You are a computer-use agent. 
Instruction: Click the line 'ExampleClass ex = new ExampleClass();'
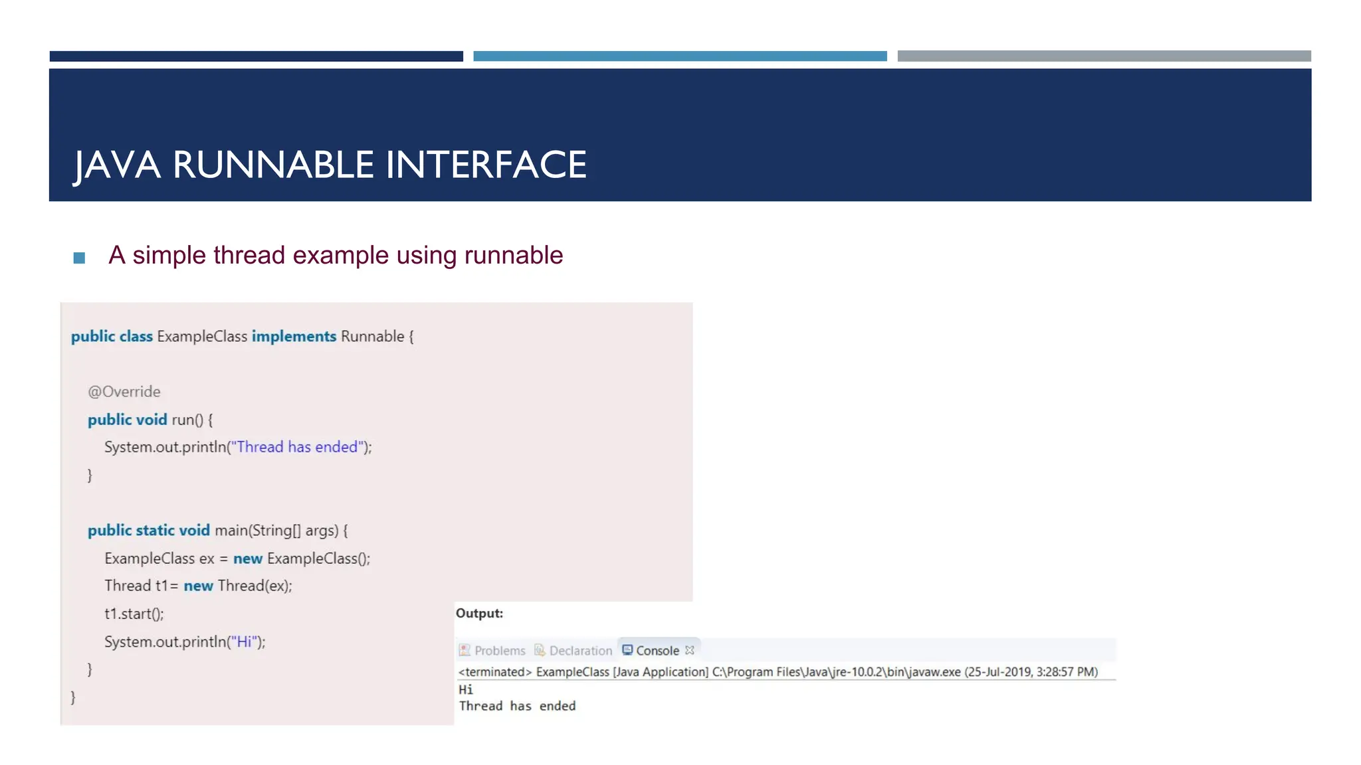pyautogui.click(x=237, y=558)
